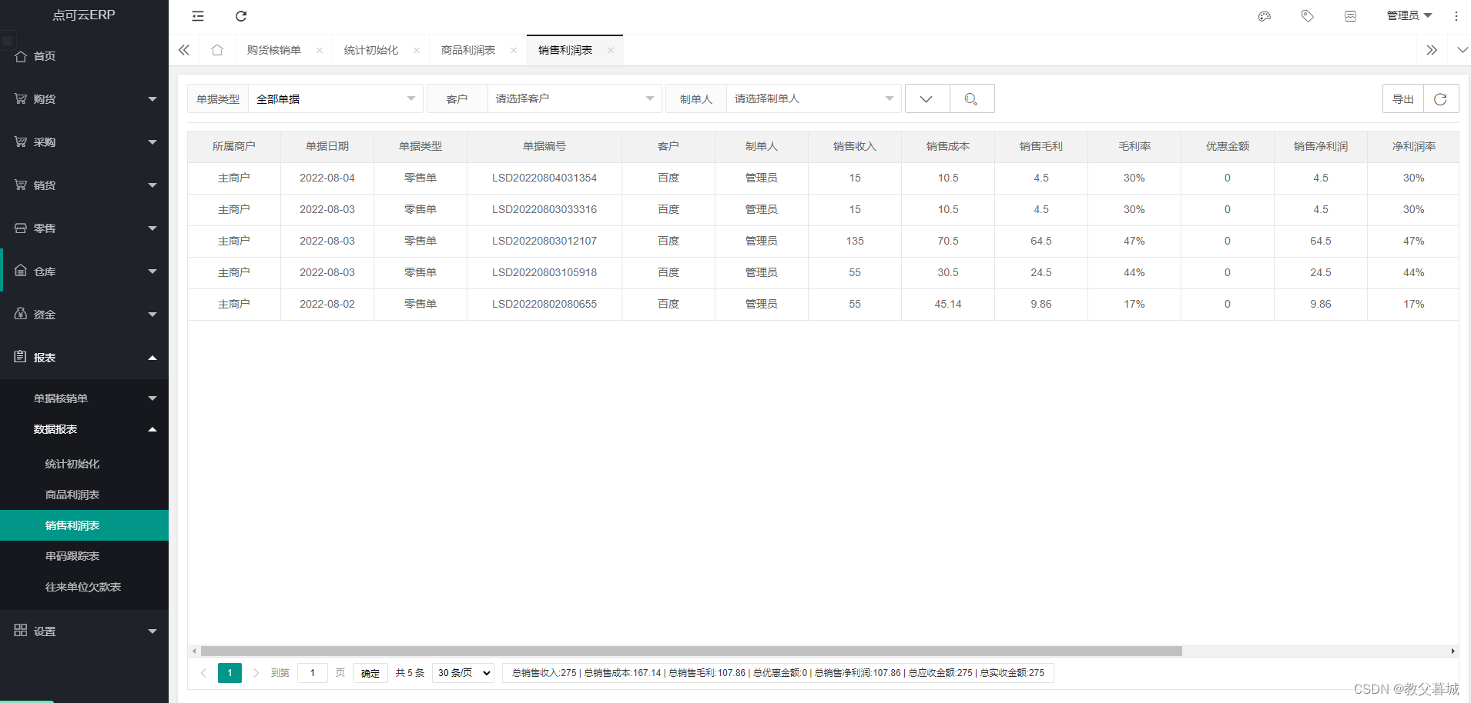Go to home tab icon
The width and height of the screenshot is (1471, 703).
tap(217, 50)
